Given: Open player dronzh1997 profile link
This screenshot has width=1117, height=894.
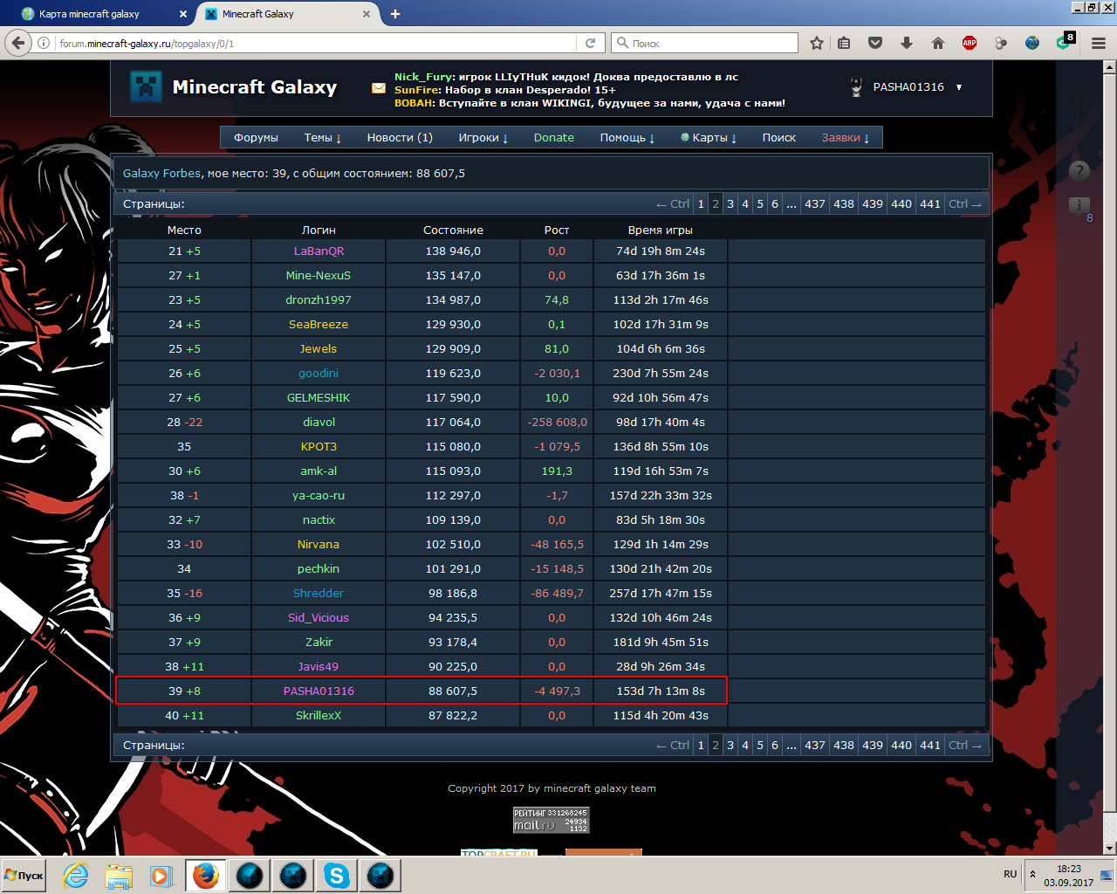Looking at the screenshot, I should coord(319,300).
